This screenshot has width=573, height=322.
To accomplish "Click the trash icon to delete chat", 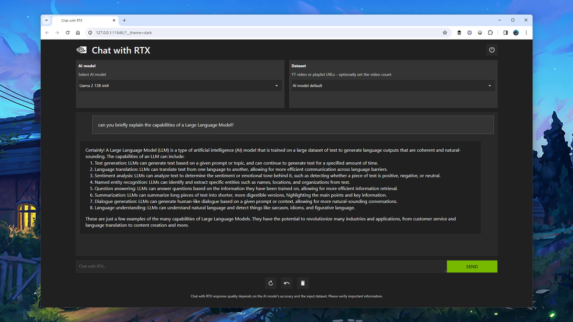I will point(302,283).
